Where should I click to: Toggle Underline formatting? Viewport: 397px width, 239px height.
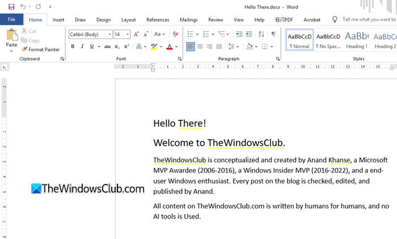(x=92, y=47)
